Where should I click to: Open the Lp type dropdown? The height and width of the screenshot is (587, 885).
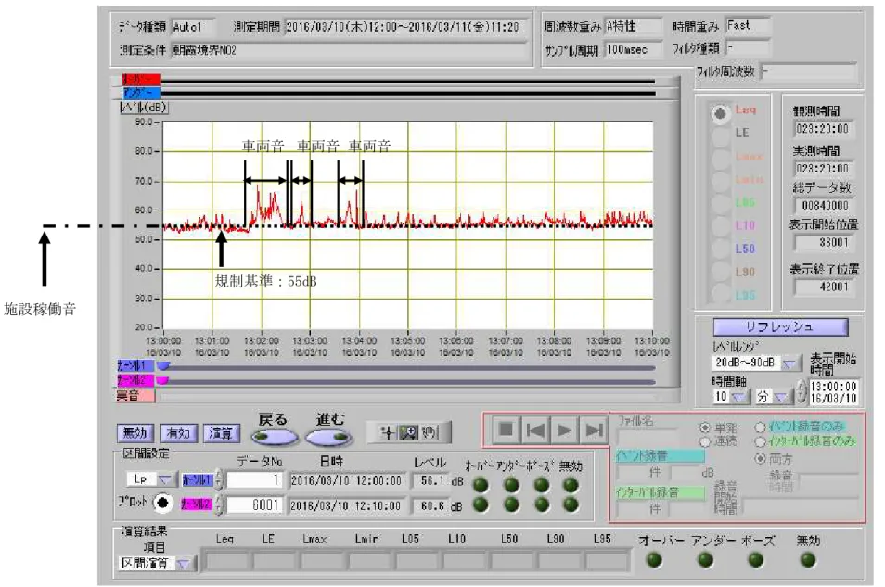165,479
